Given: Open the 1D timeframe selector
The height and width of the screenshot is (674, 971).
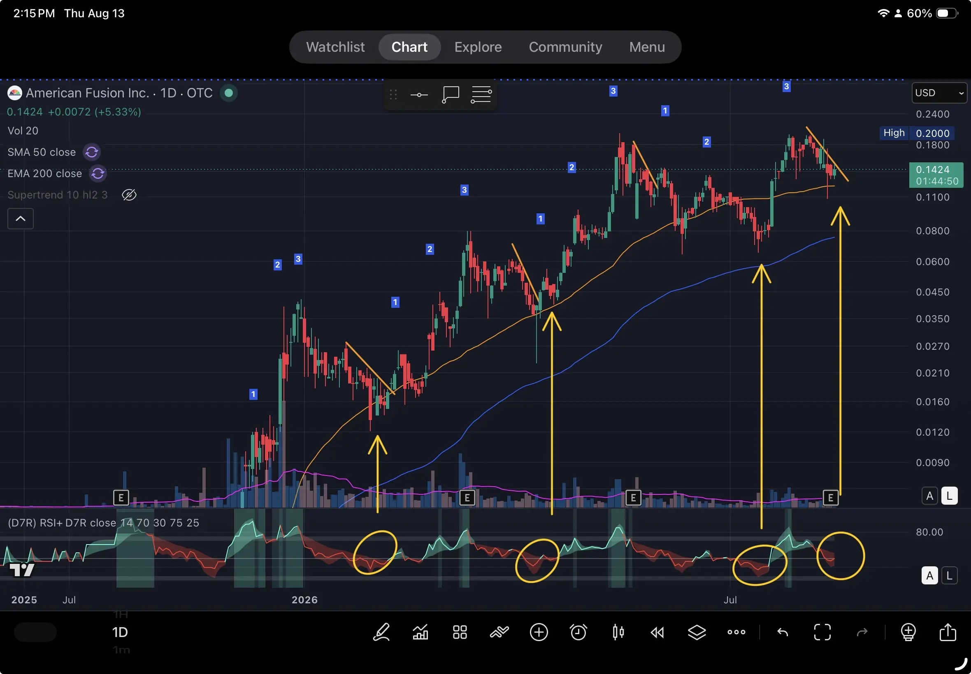Looking at the screenshot, I should click(x=120, y=632).
